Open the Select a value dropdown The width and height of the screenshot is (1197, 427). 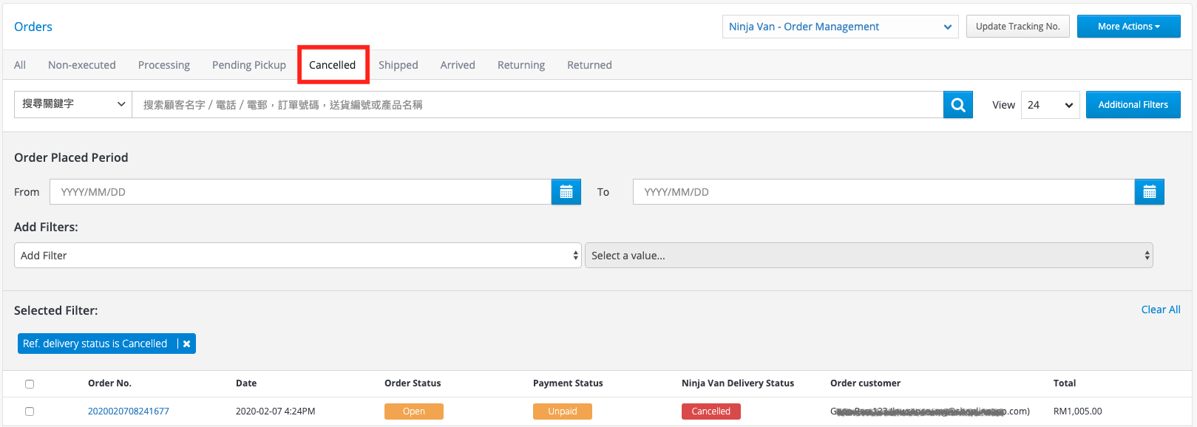pos(869,256)
